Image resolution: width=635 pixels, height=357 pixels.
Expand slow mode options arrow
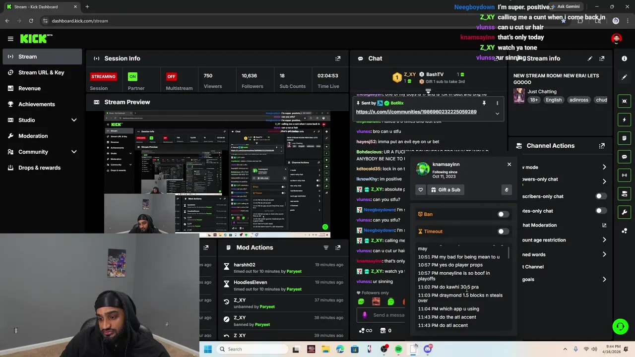(604, 167)
